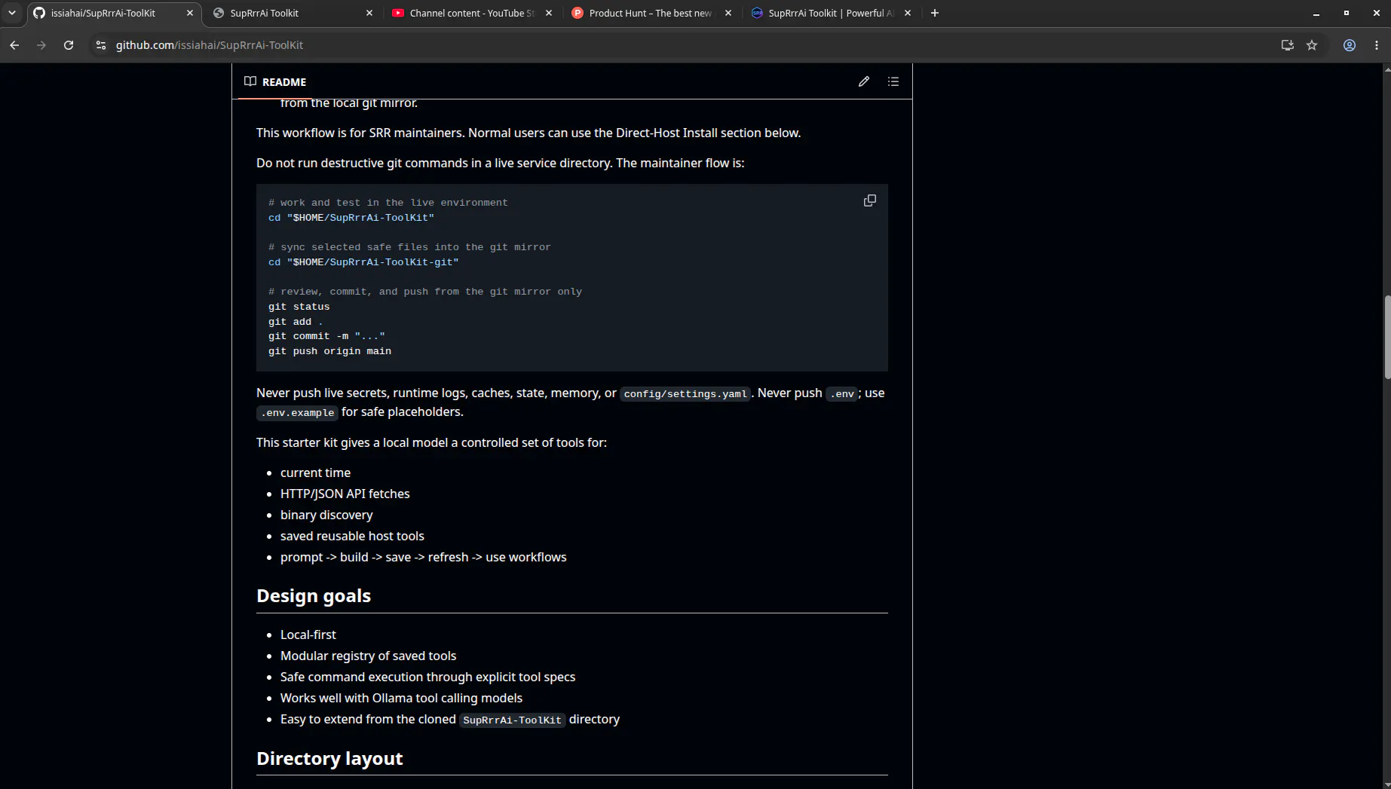
Task: Open the browser profile icon
Action: tap(1350, 45)
